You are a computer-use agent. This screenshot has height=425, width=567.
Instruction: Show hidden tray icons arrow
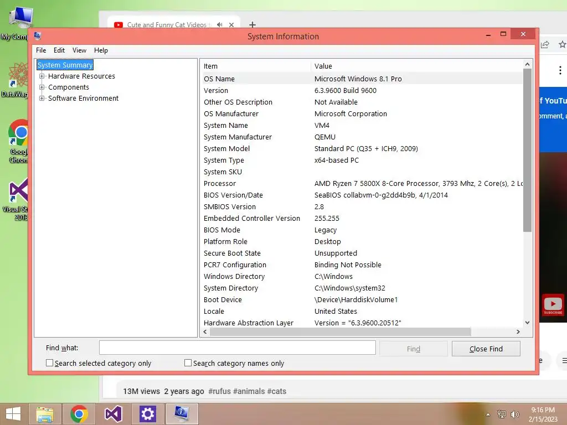[x=488, y=414]
